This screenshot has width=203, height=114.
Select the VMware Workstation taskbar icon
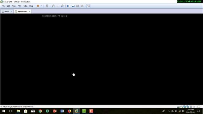(x=77, y=111)
